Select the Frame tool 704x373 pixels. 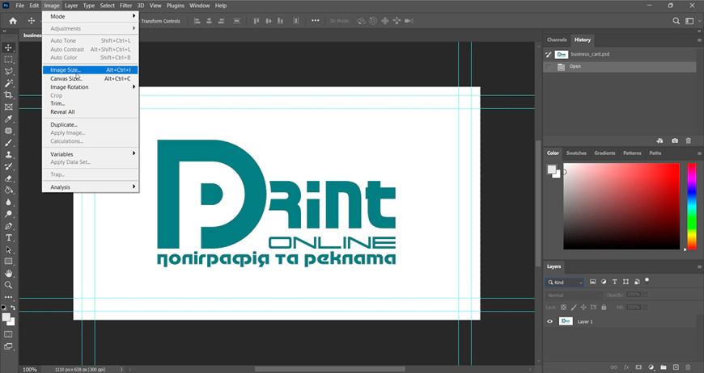point(9,107)
